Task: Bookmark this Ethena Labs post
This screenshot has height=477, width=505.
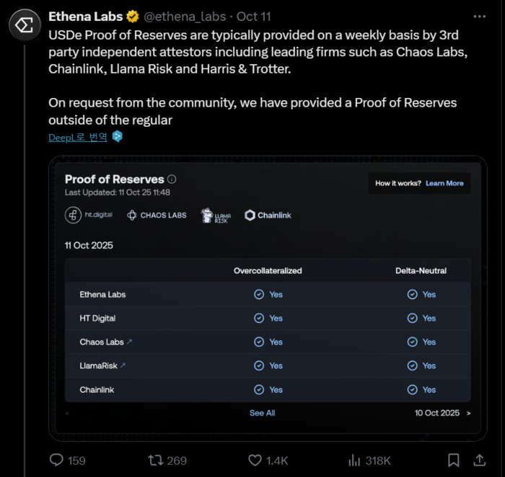Action: tap(453, 460)
